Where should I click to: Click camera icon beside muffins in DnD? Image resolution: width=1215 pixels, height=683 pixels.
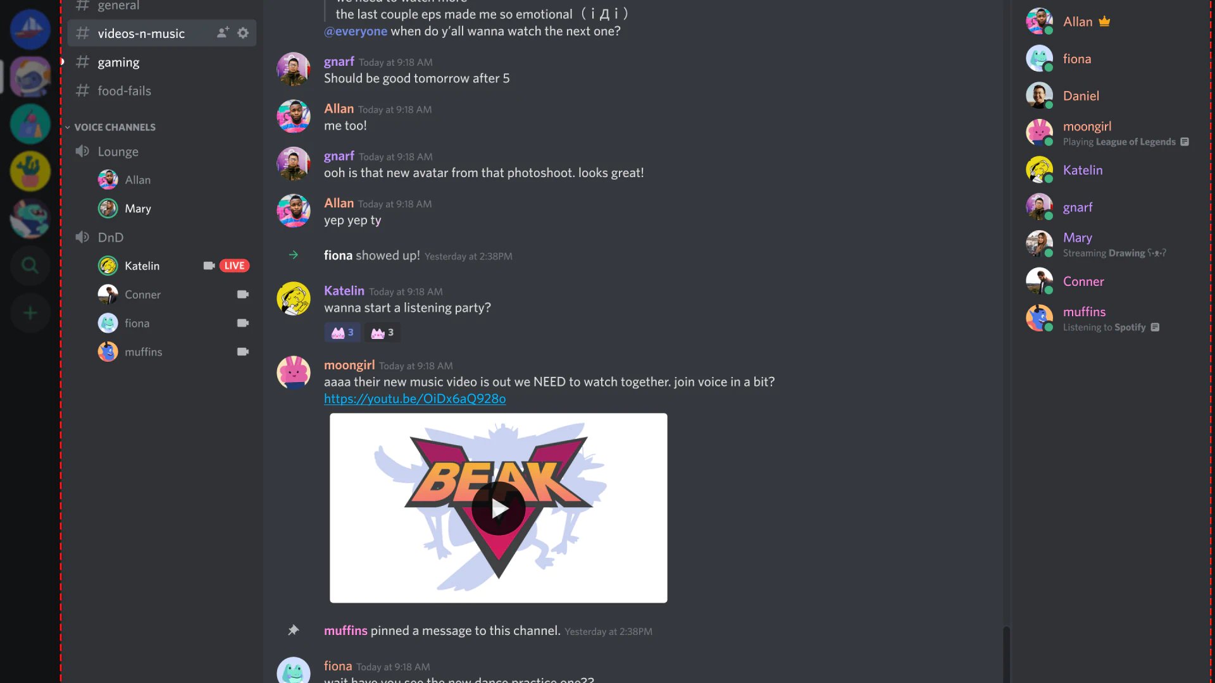pyautogui.click(x=242, y=352)
